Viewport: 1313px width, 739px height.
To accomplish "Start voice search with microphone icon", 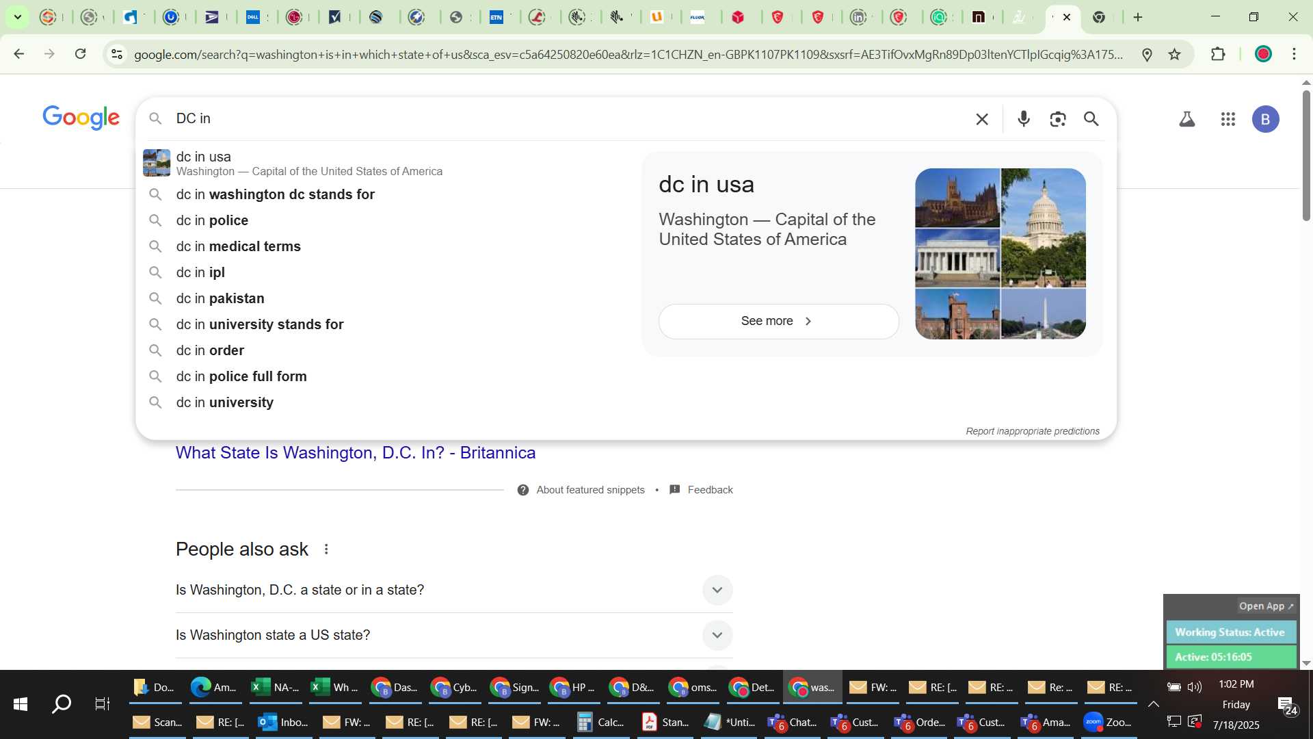I will (x=1024, y=119).
